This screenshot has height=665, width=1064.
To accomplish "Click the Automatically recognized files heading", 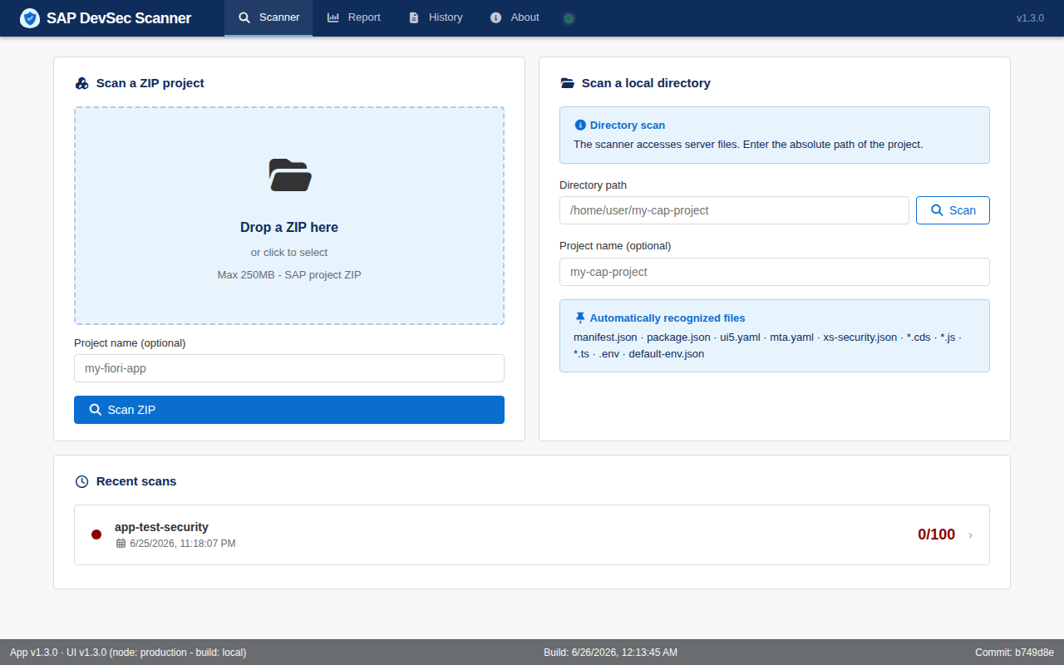I will tap(667, 318).
